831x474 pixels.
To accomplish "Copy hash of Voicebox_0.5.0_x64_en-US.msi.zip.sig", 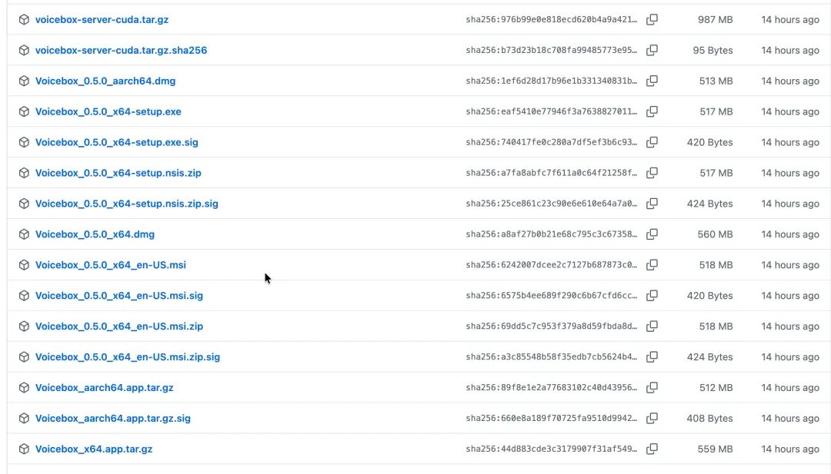I will point(652,357).
